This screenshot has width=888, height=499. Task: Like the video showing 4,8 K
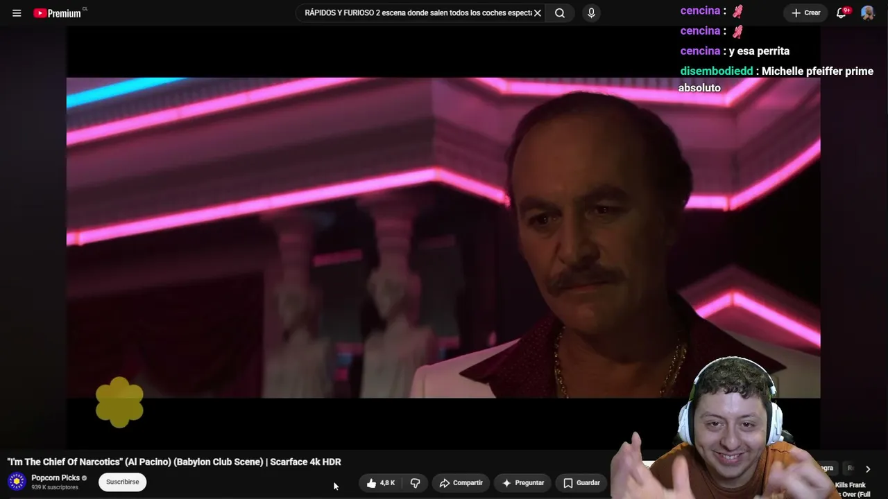tap(380, 483)
